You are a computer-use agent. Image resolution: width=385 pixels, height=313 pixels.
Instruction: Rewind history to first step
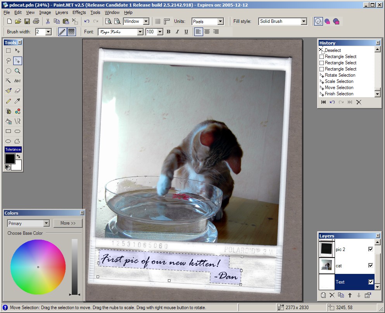323,102
